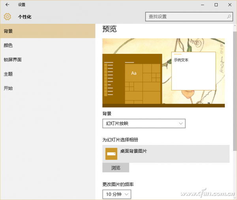237x200 pixels.
Task: Go to the 主题 section
Action: [48, 74]
